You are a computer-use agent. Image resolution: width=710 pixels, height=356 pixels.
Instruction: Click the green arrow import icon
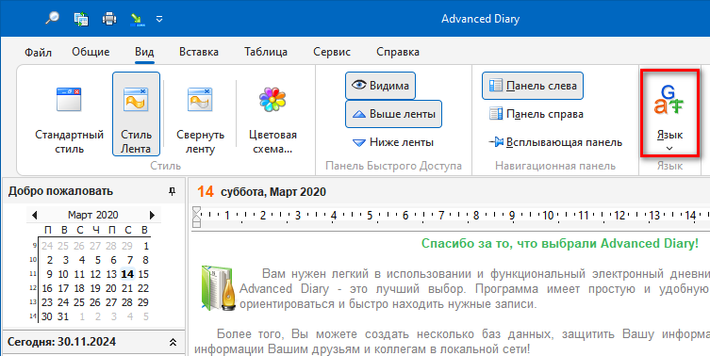pos(137,19)
